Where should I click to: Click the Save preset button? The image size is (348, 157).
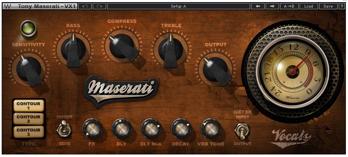coord(328,6)
